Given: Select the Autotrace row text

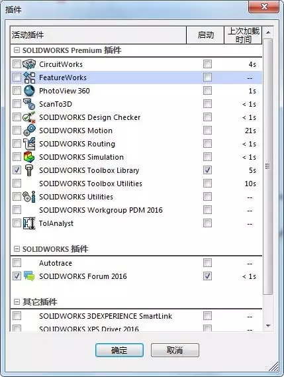Looking at the screenshot, I should click(x=56, y=263).
